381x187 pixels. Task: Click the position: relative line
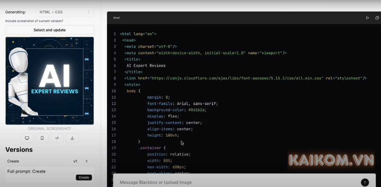[169, 154]
